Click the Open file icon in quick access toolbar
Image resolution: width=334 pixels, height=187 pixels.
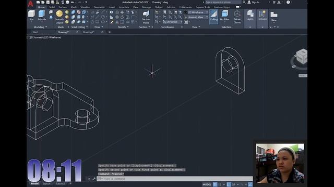click(x=43, y=2)
